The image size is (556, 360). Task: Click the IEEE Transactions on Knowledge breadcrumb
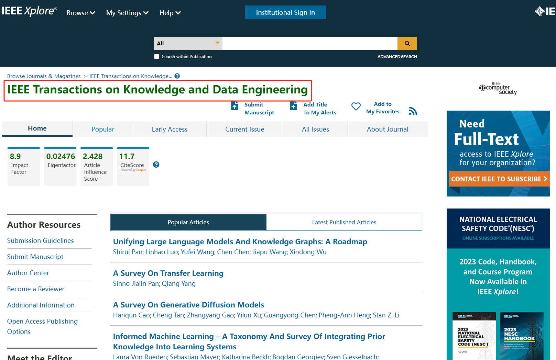coord(131,76)
